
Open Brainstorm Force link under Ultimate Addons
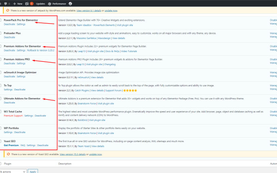click(x=87, y=103)
